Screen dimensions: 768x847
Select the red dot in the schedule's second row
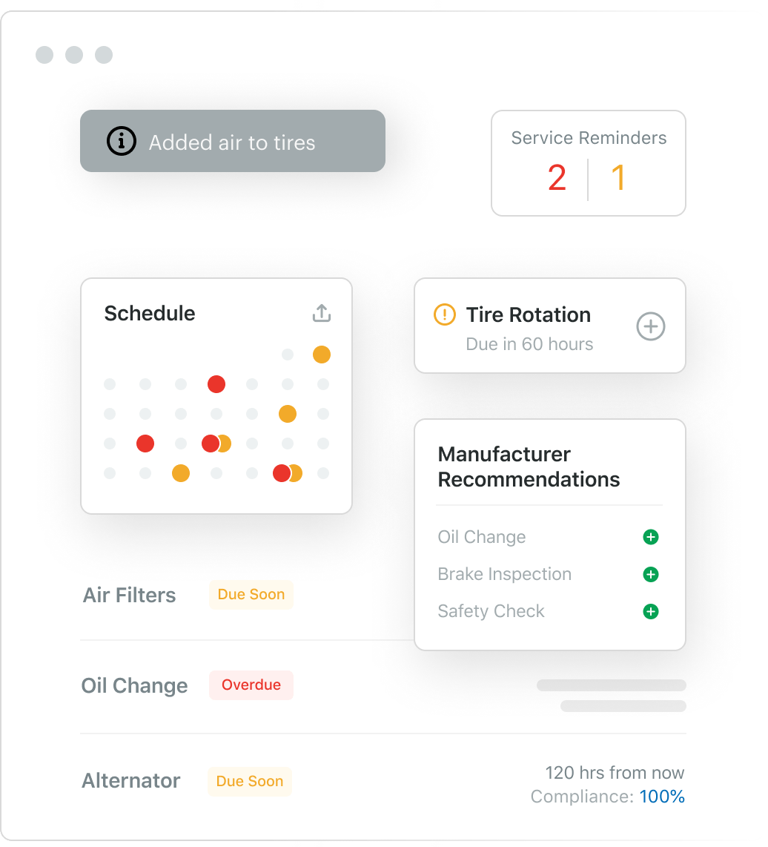point(216,384)
